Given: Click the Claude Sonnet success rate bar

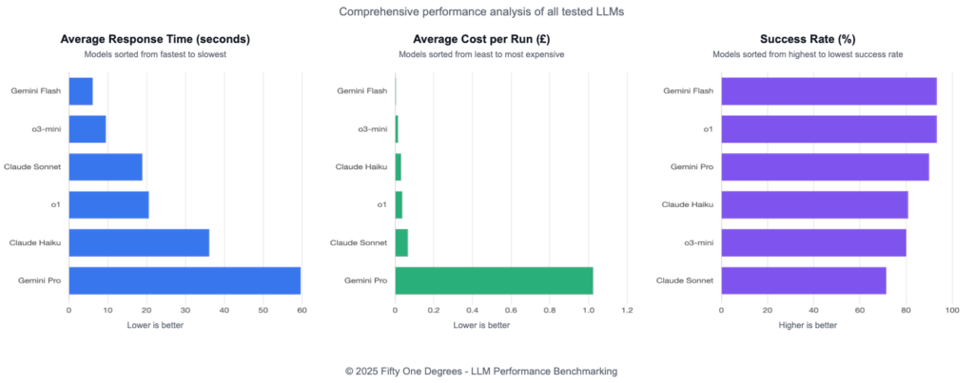Looking at the screenshot, I should [x=804, y=280].
